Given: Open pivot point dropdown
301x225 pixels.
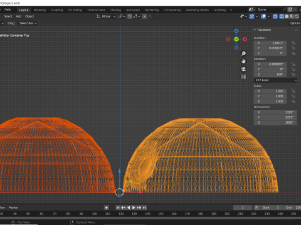Looking at the screenshot, I should [x=122, y=16].
